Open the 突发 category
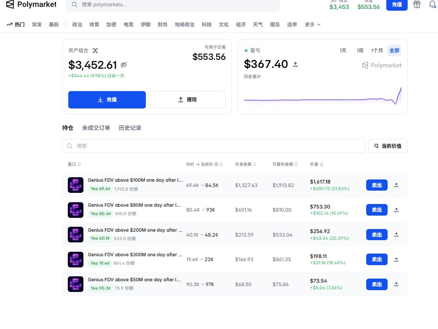438x329 pixels. click(37, 25)
